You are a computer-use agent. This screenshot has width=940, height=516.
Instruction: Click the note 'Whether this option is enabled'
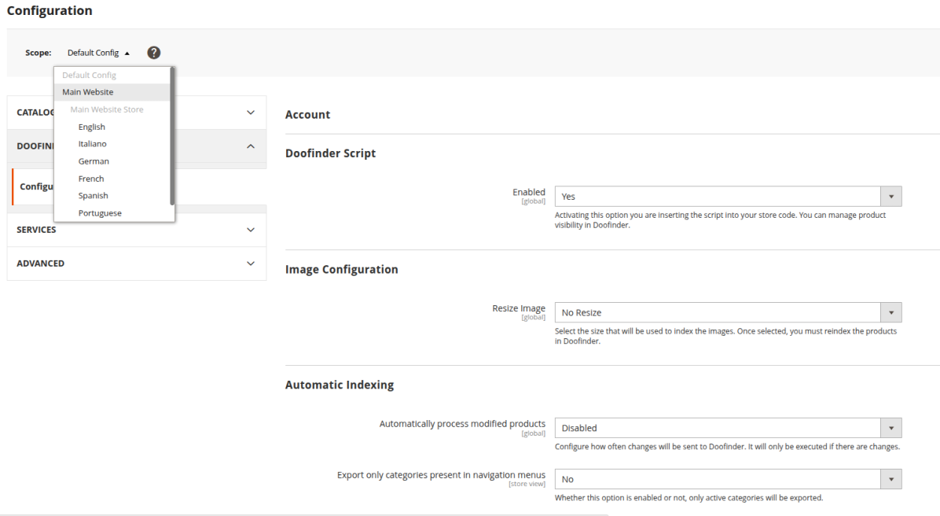[x=688, y=498]
